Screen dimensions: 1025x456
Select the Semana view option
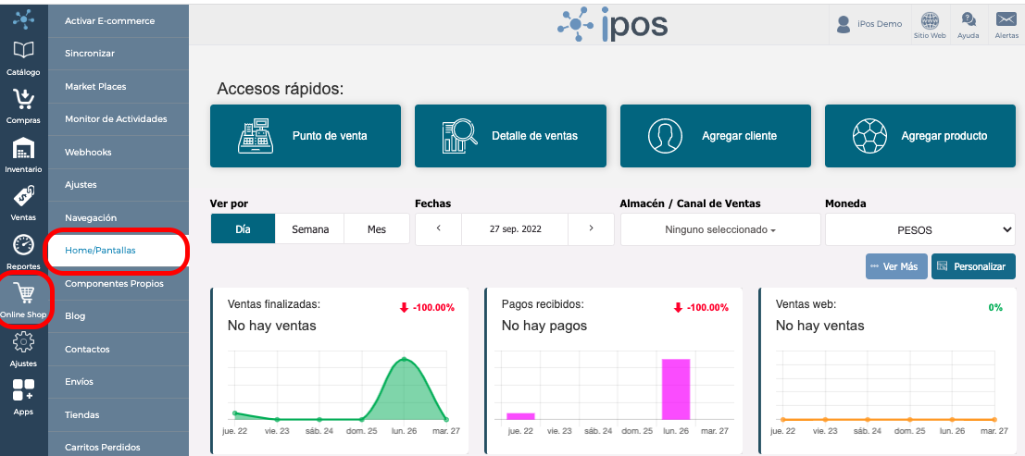(310, 229)
